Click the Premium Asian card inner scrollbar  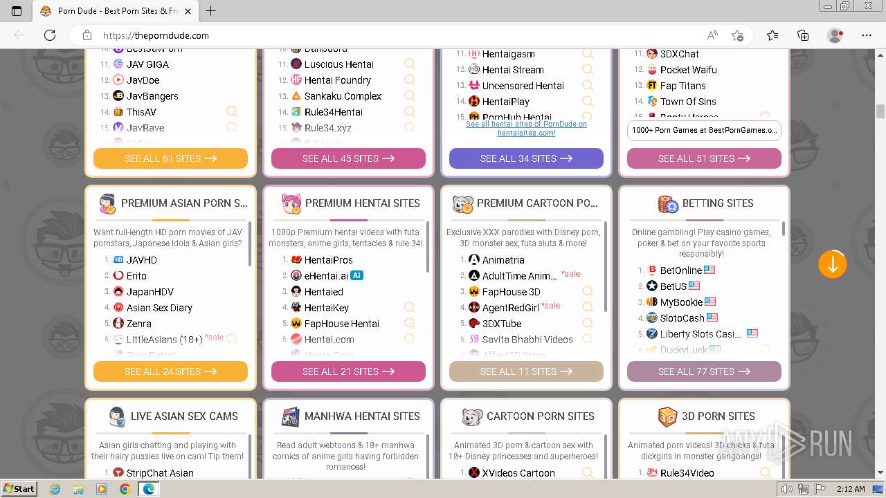click(250, 243)
